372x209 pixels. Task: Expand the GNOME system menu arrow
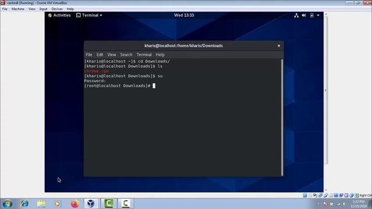click(x=318, y=16)
